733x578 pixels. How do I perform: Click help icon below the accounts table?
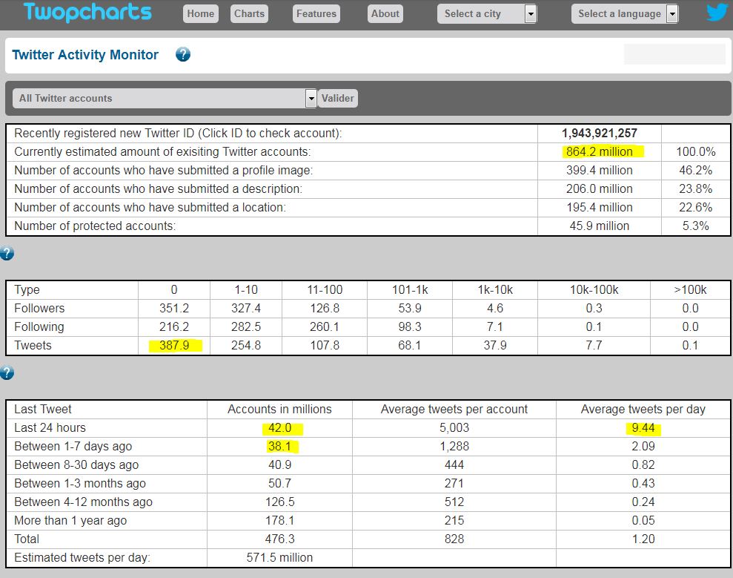pos(7,253)
